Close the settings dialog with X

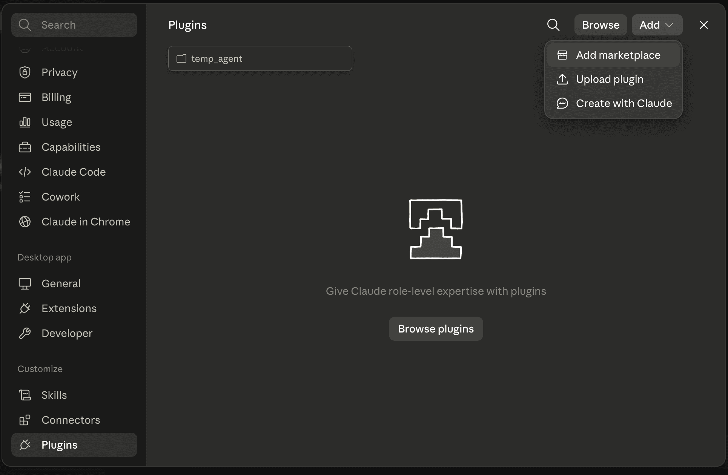pos(703,25)
